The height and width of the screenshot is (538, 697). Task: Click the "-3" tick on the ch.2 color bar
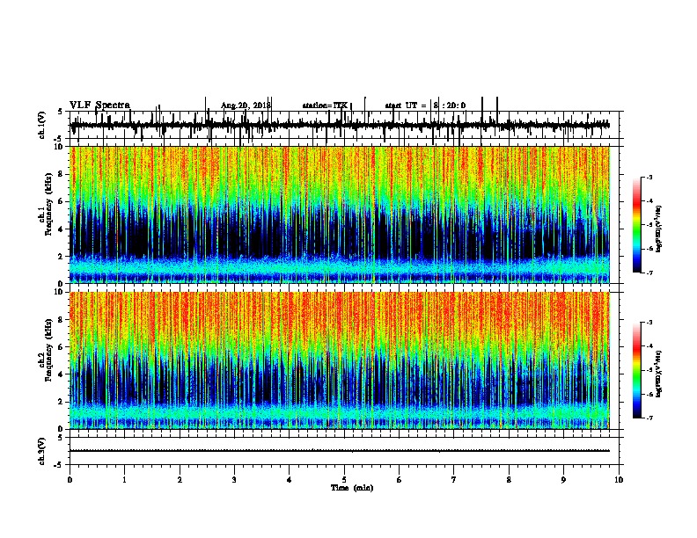point(649,323)
